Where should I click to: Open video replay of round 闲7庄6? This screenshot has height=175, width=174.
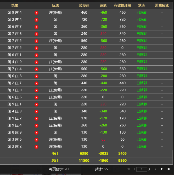point(36,34)
